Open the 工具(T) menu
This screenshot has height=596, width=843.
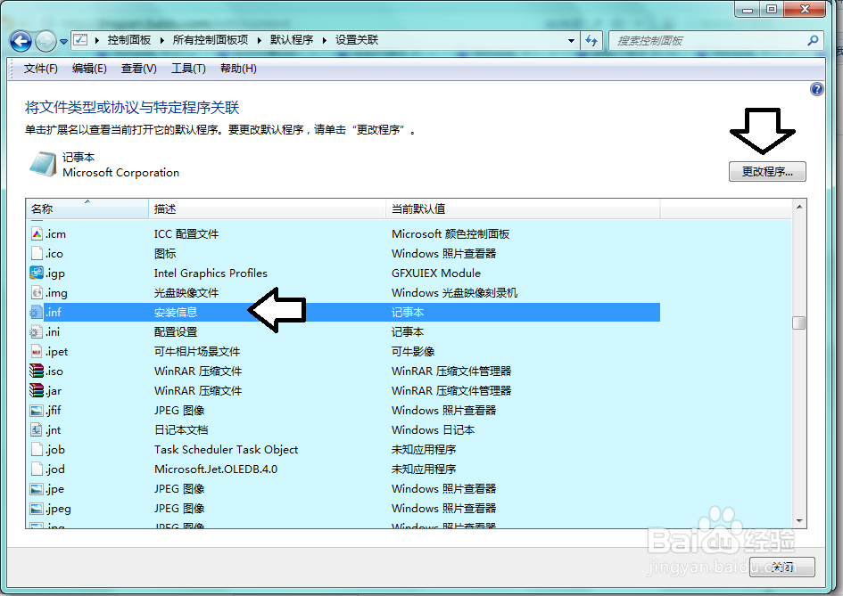pos(188,69)
